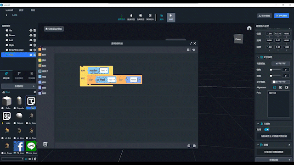Click trash icon at asset panel bottom

click(35, 159)
